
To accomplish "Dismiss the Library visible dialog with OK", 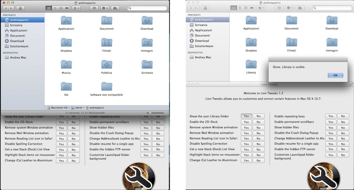I will (336, 75).
